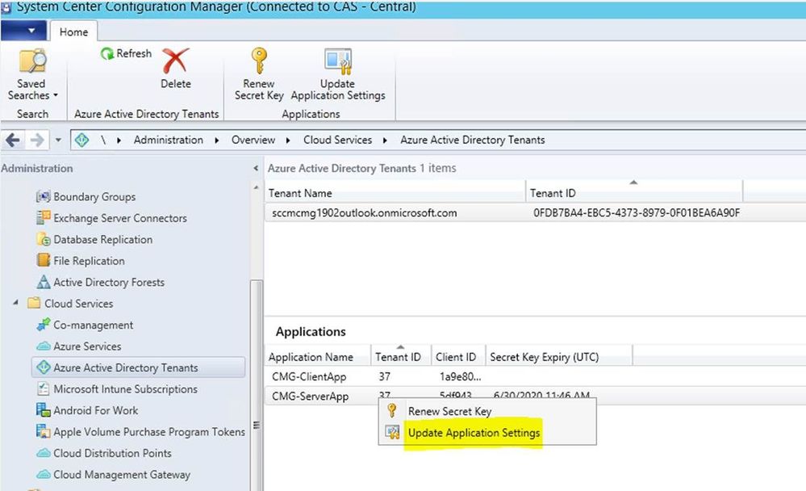
Task: Collapse the Cloud Services folder triangle
Action: pyautogui.click(x=15, y=303)
